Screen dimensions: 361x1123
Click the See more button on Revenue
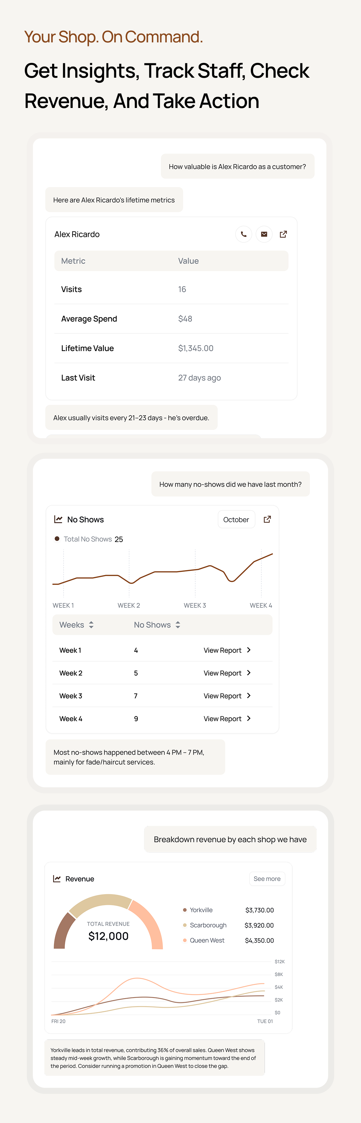[267, 879]
